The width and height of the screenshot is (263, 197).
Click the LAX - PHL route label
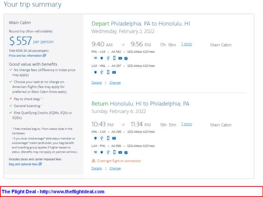[x=99, y=146]
